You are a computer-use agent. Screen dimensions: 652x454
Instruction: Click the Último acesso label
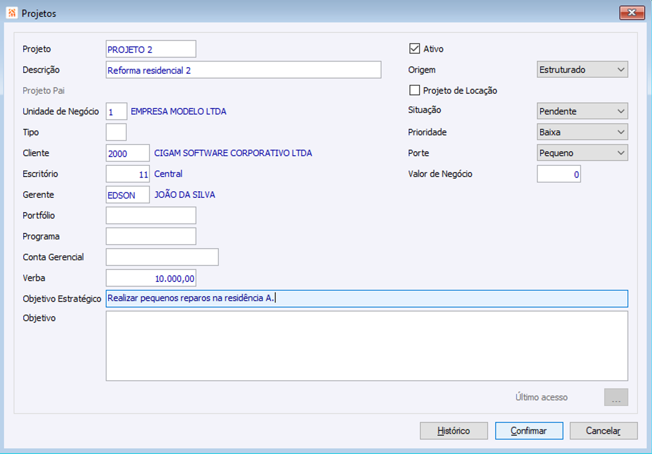[x=541, y=397]
